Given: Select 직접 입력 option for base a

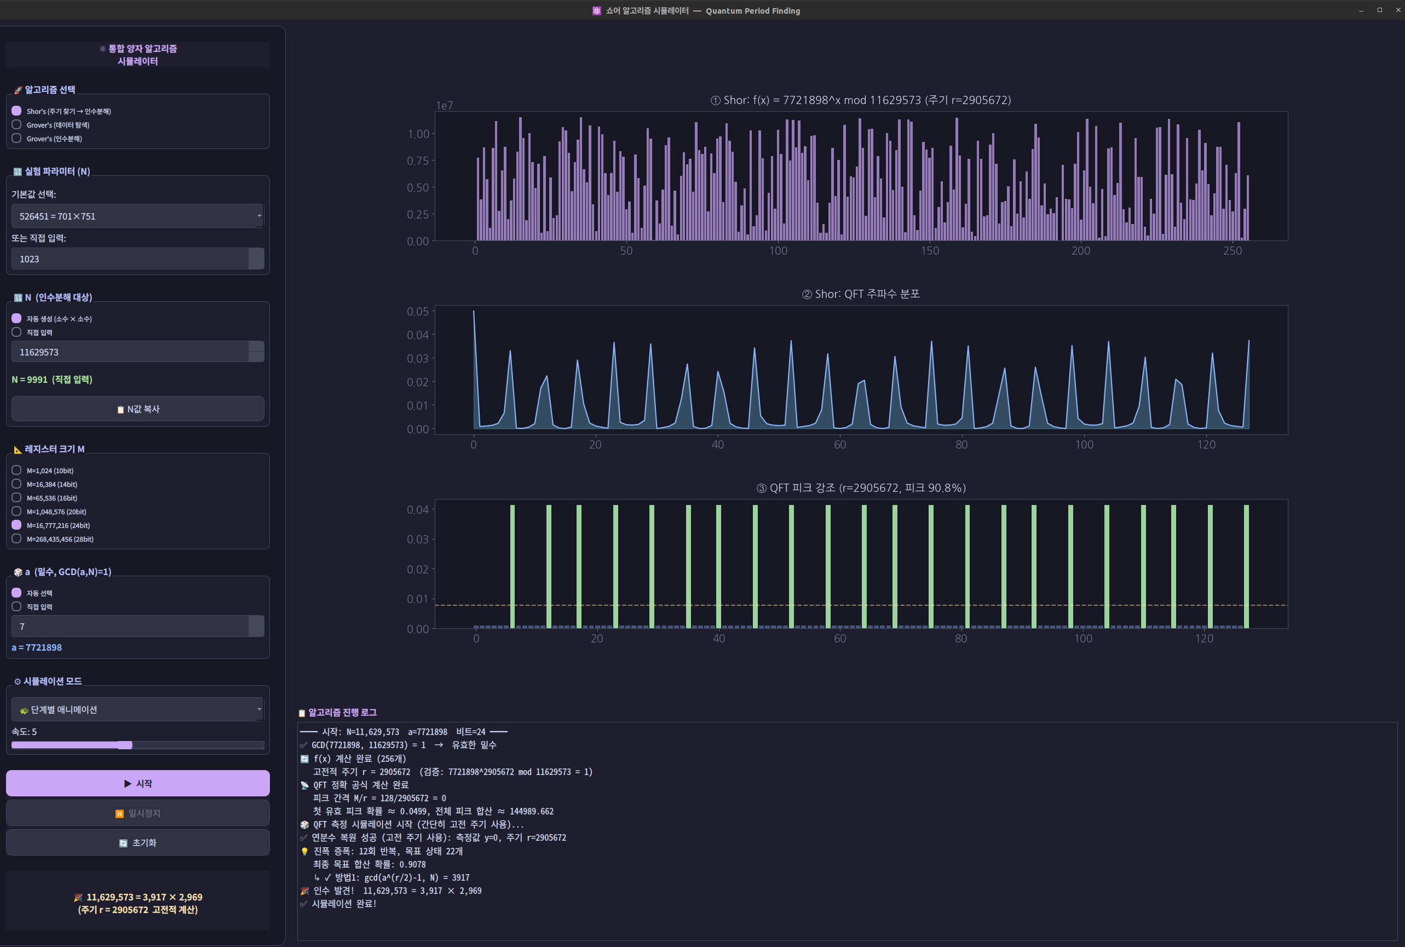Looking at the screenshot, I should [x=17, y=606].
